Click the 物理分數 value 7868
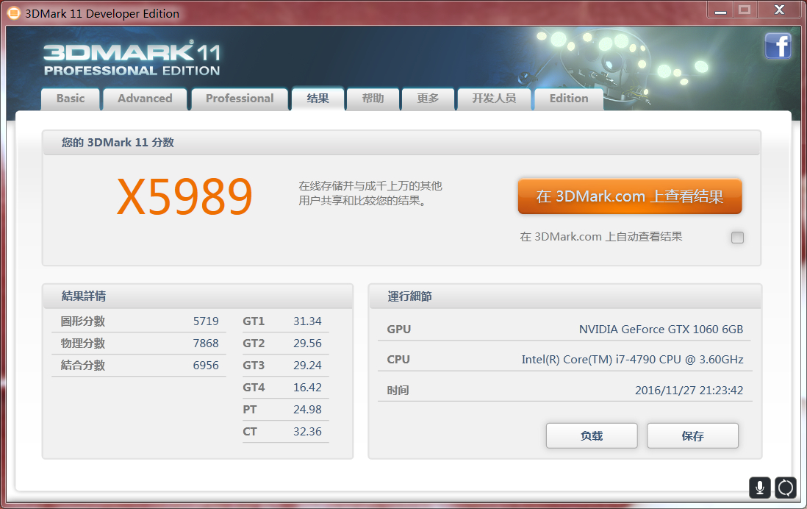This screenshot has height=509, width=807. (x=206, y=343)
